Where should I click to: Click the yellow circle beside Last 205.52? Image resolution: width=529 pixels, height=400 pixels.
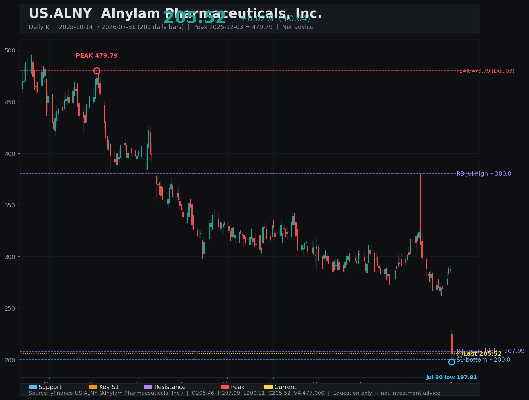(460, 354)
